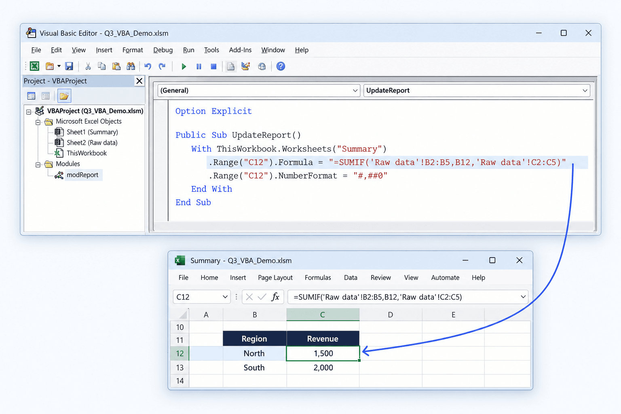
Task: Run the macro with the Play icon
Action: click(184, 66)
